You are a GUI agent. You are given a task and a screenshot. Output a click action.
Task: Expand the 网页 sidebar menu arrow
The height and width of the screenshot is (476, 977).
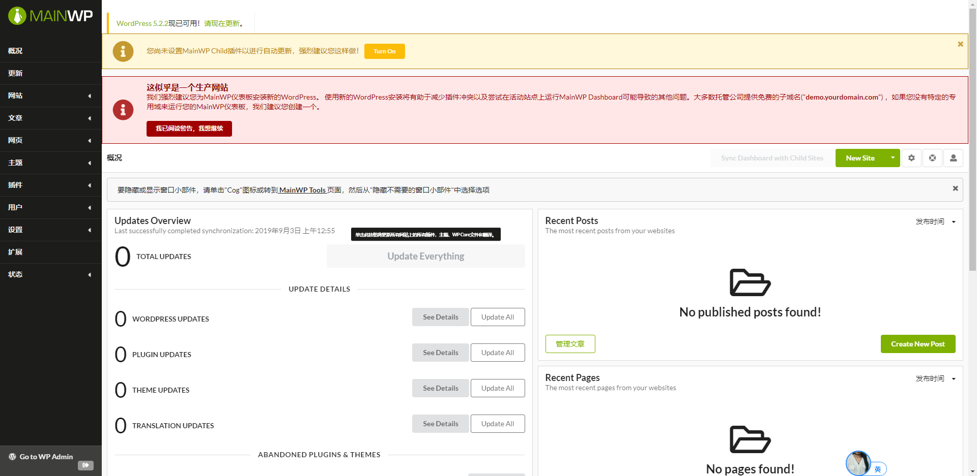(90, 141)
